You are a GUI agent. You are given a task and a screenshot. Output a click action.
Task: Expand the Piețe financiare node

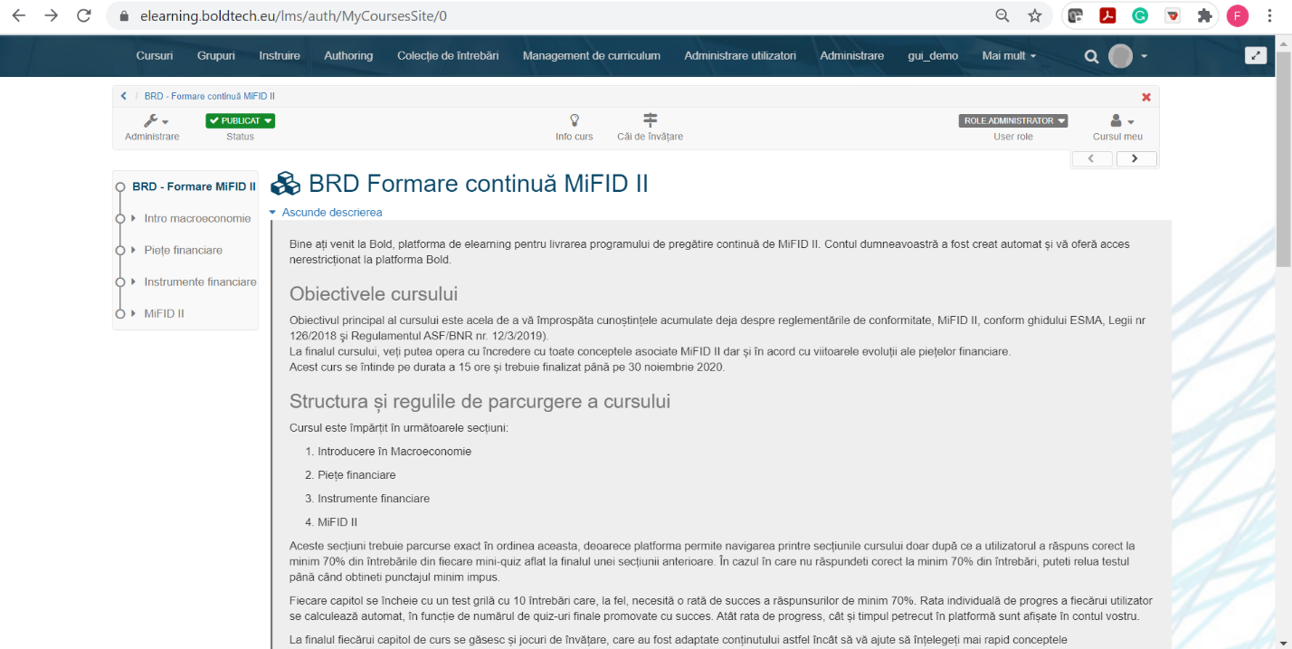click(x=133, y=250)
